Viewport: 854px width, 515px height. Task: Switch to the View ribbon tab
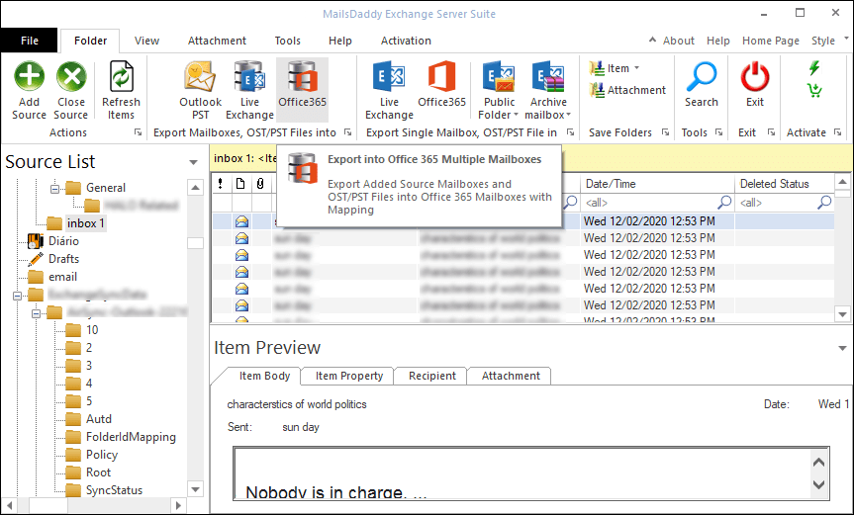(146, 41)
